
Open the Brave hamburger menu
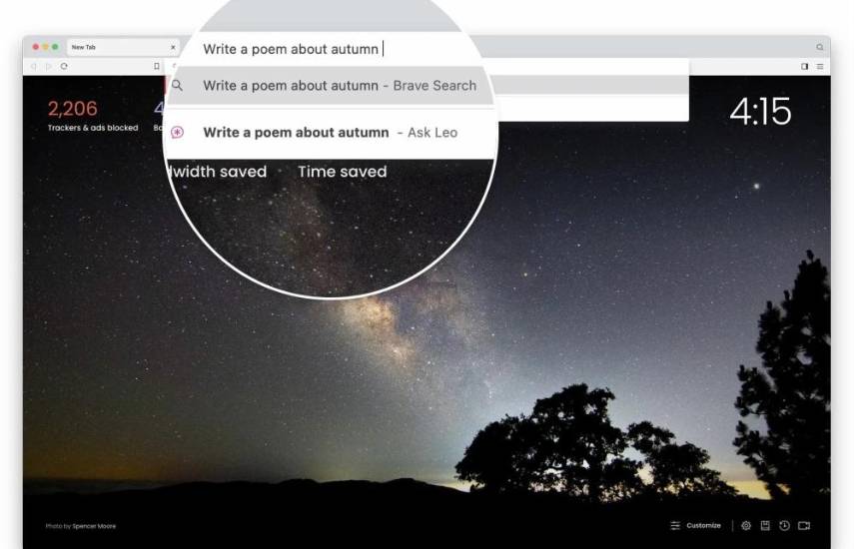[x=820, y=67]
